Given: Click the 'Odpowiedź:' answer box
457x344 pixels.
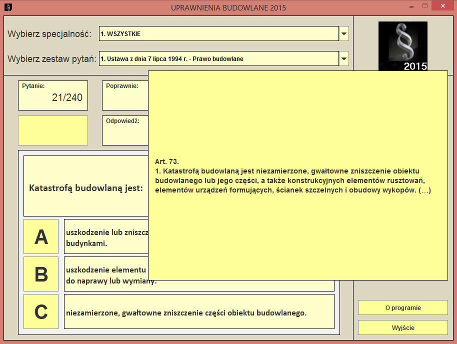Looking at the screenshot, I should point(125,130).
